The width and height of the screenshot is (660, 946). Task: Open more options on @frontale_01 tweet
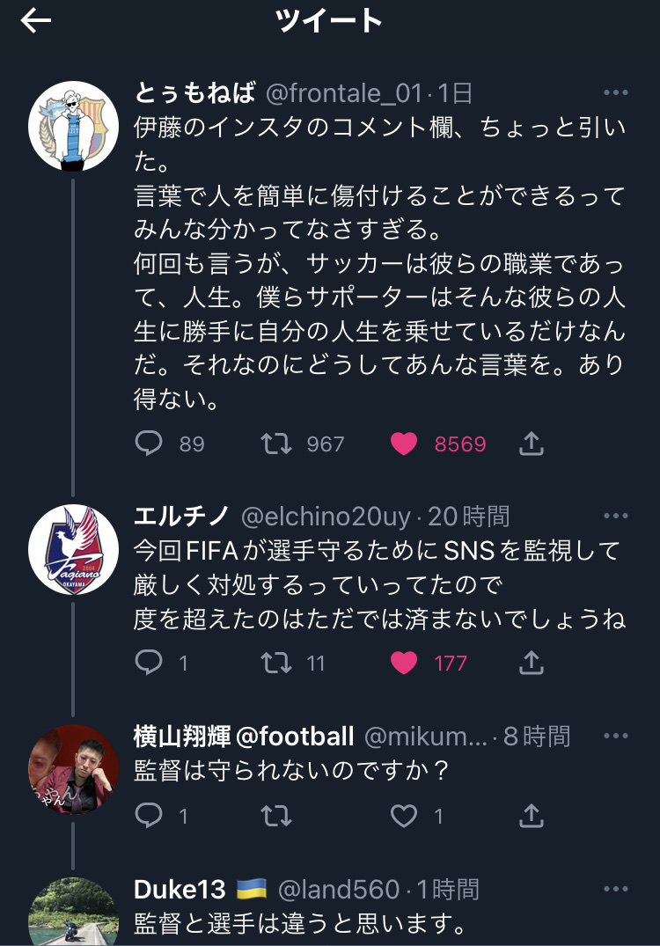616,93
